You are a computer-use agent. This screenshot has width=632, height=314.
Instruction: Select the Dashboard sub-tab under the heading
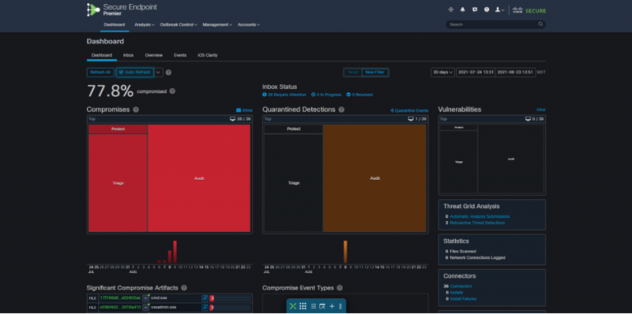pyautogui.click(x=101, y=55)
